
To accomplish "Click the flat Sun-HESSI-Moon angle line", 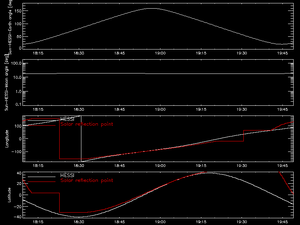I will 158,73.
